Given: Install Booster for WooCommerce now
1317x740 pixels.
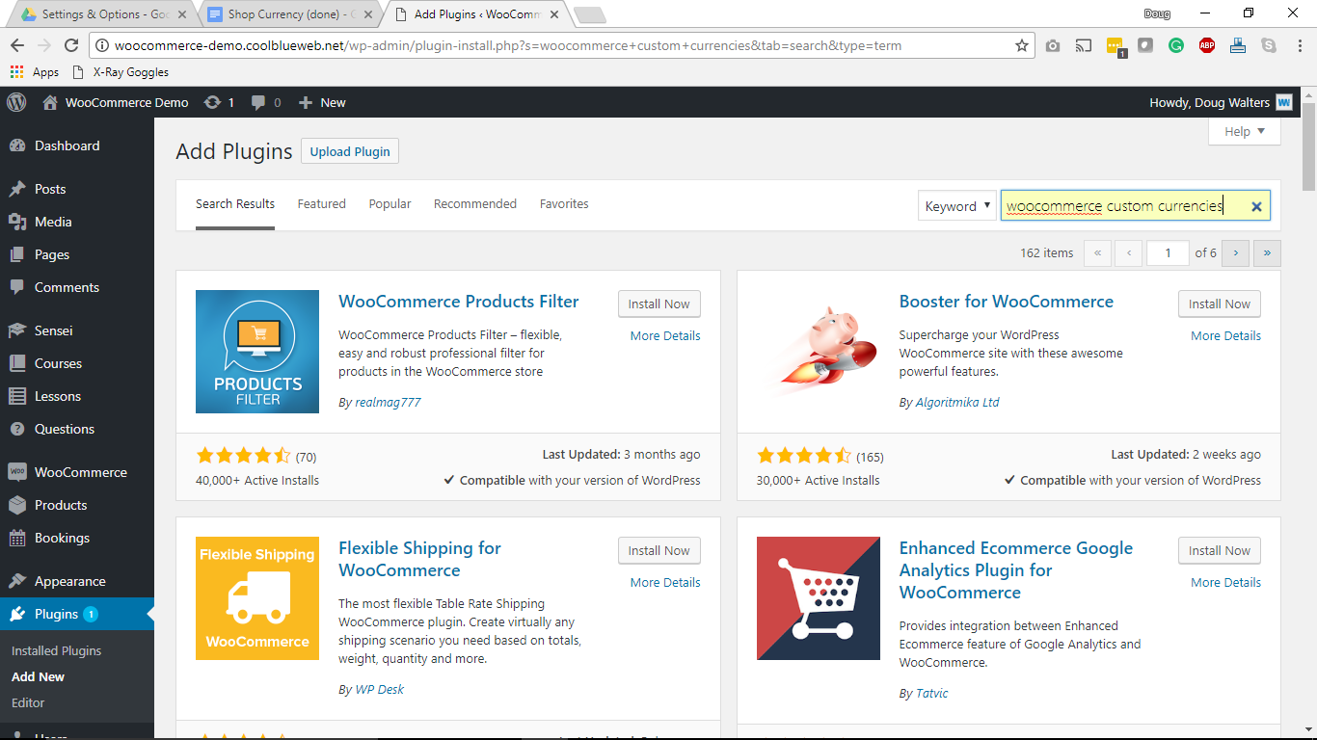Looking at the screenshot, I should 1220,304.
